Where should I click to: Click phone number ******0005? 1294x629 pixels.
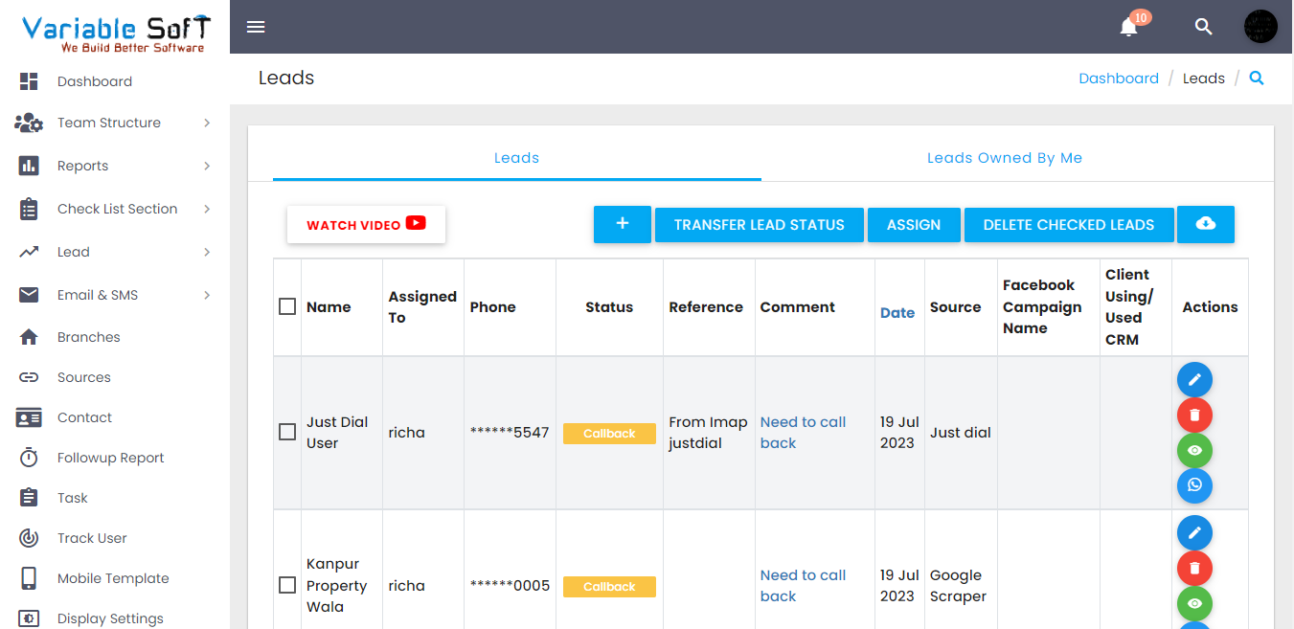coord(510,585)
